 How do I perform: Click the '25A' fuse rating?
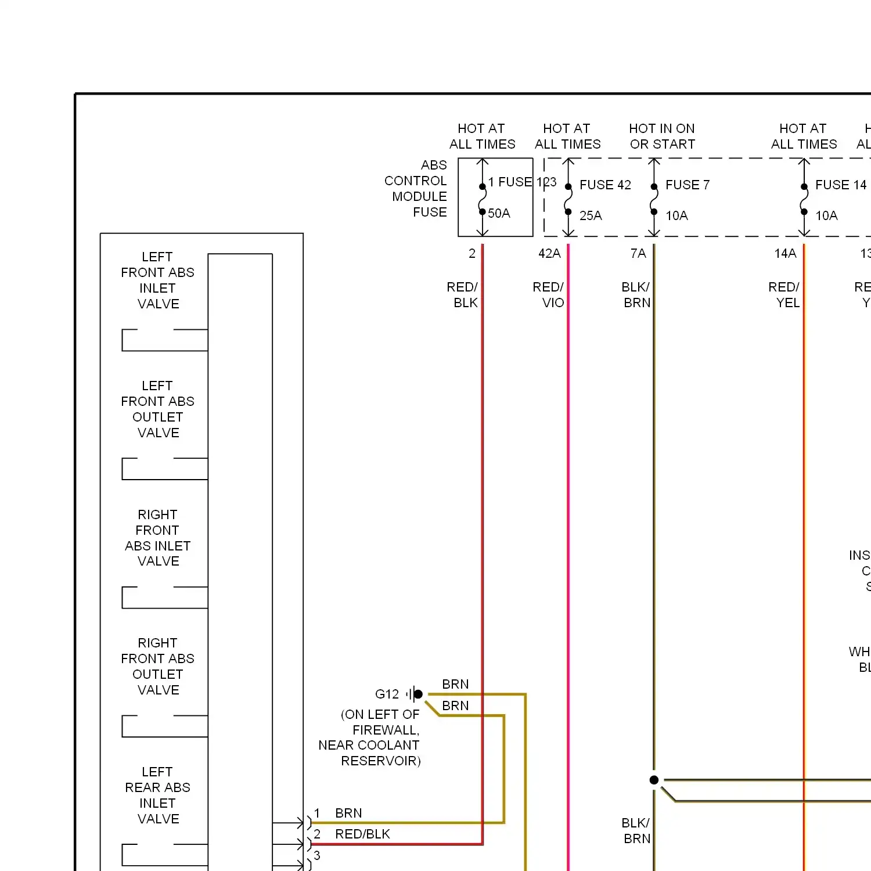pyautogui.click(x=591, y=215)
